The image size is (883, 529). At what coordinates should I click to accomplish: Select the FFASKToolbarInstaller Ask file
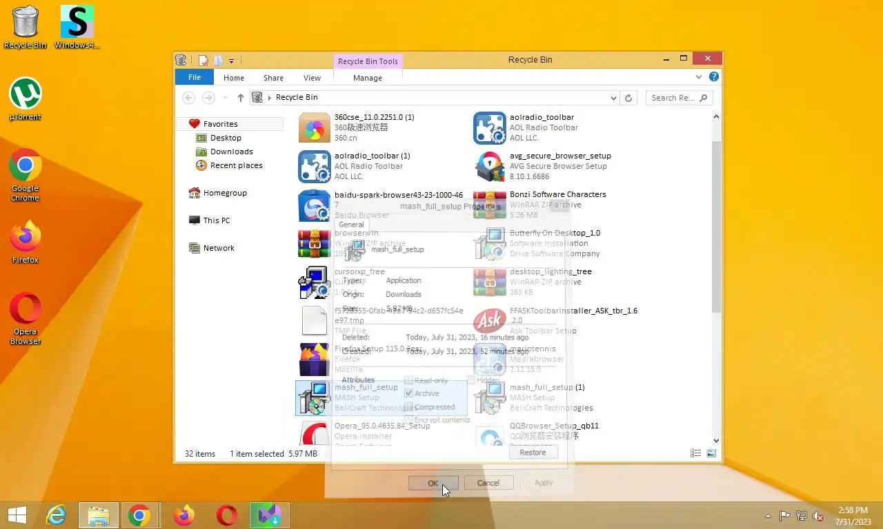(x=557, y=320)
